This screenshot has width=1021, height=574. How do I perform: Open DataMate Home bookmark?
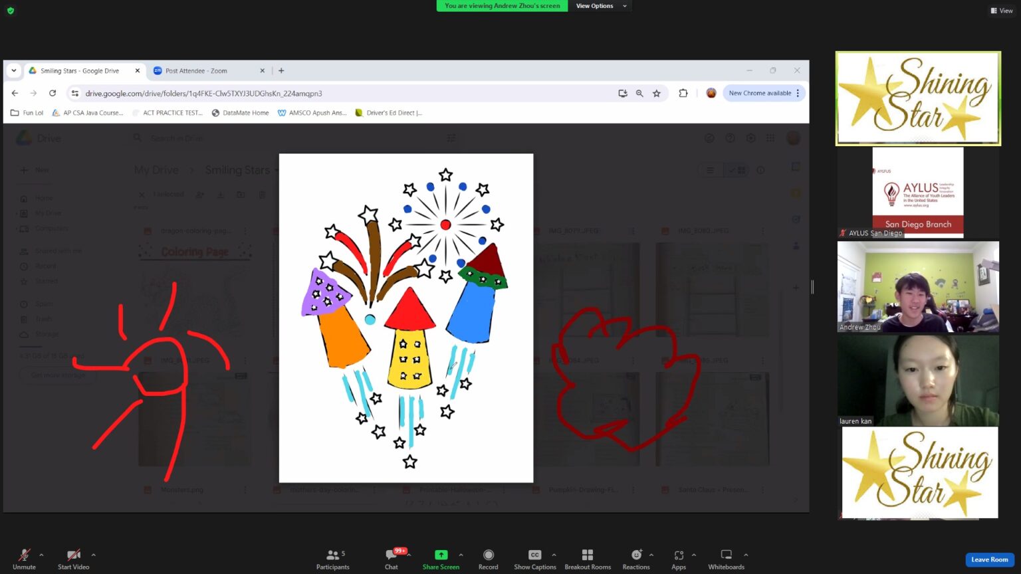[240, 113]
